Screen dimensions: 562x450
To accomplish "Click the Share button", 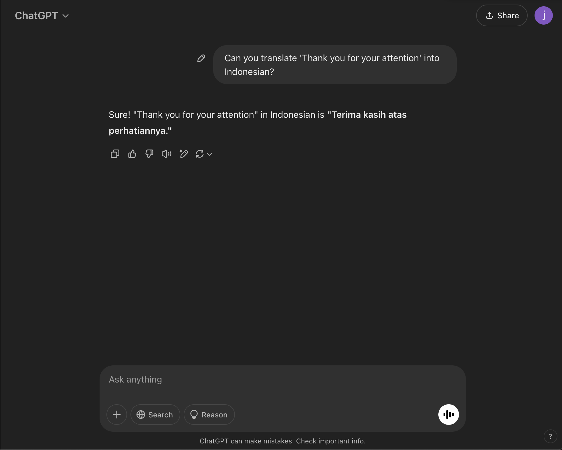I will (502, 15).
